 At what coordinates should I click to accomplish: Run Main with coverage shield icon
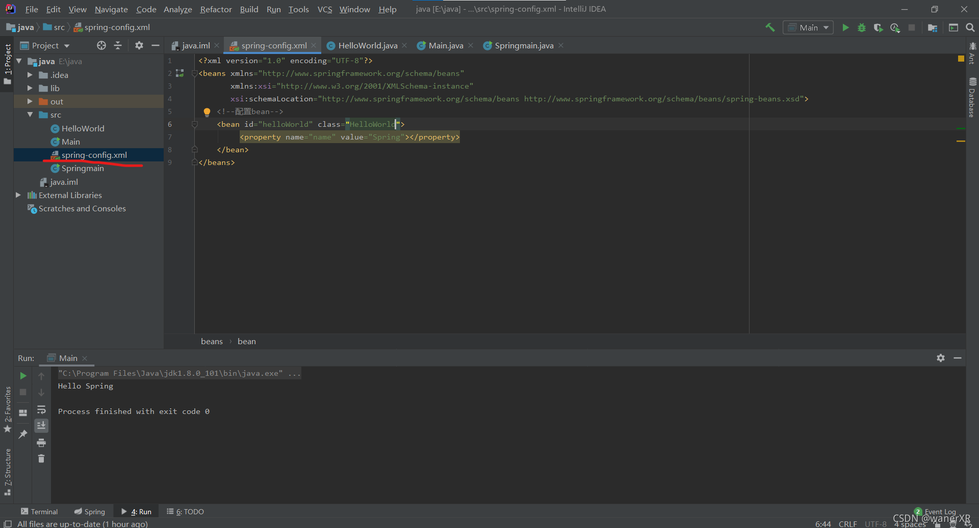878,27
